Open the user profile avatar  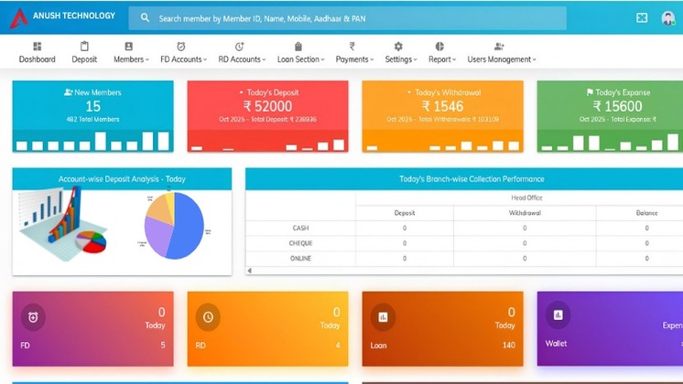tap(667, 18)
